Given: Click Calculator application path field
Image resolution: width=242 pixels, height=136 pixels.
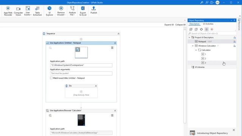Looking at the screenshot, I should point(81,133).
